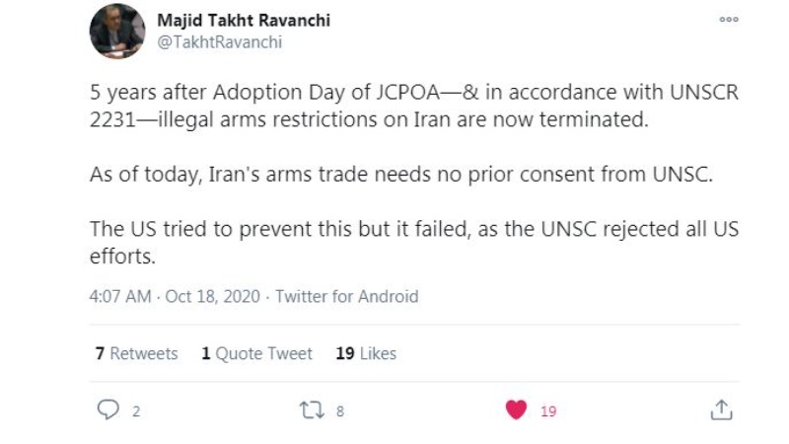Toggle the red heart like icon

click(x=516, y=409)
